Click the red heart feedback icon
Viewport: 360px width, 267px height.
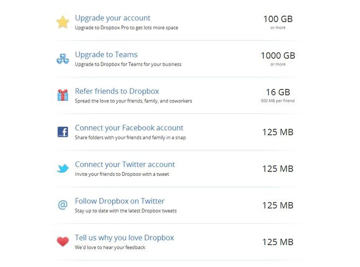(x=63, y=242)
